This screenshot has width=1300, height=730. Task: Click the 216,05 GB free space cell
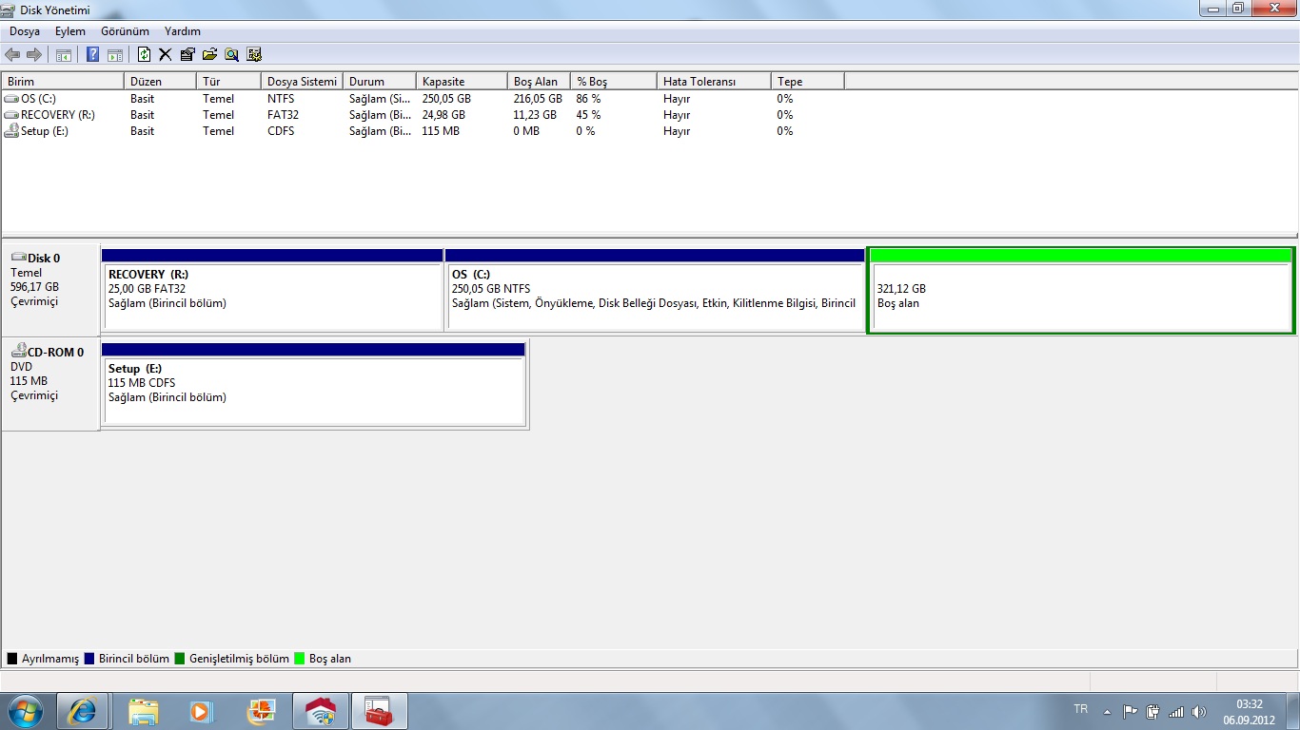coord(538,99)
